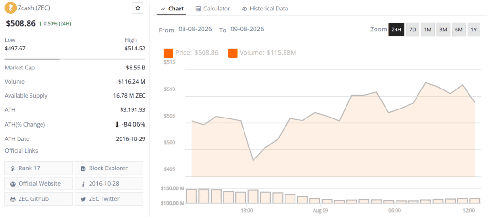Open the ZEC Github link
The image size is (488, 217).
pos(39,198)
